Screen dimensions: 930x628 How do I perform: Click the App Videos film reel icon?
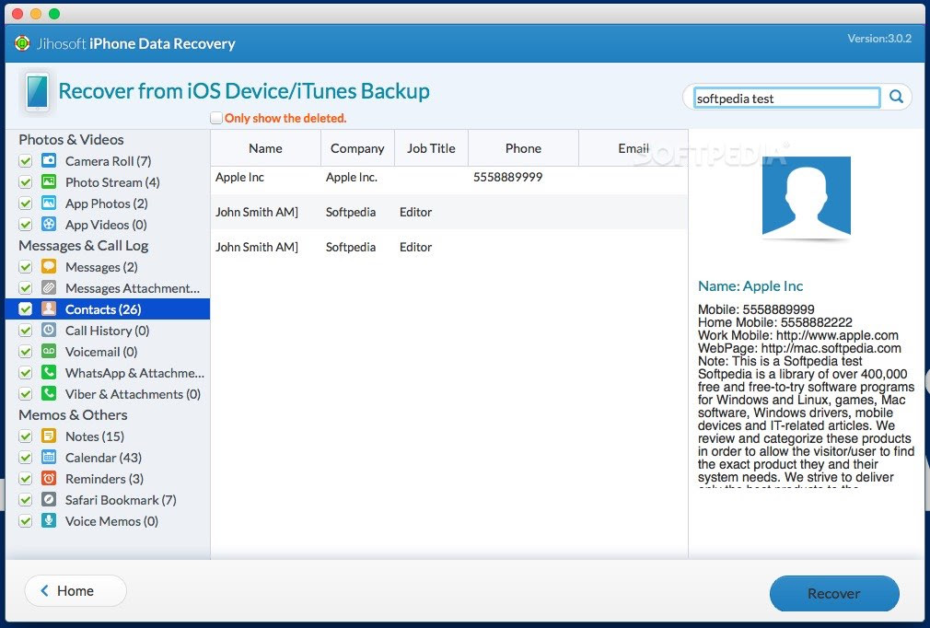[49, 225]
